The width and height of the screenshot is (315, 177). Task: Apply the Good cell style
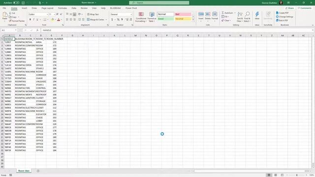click(x=165, y=19)
